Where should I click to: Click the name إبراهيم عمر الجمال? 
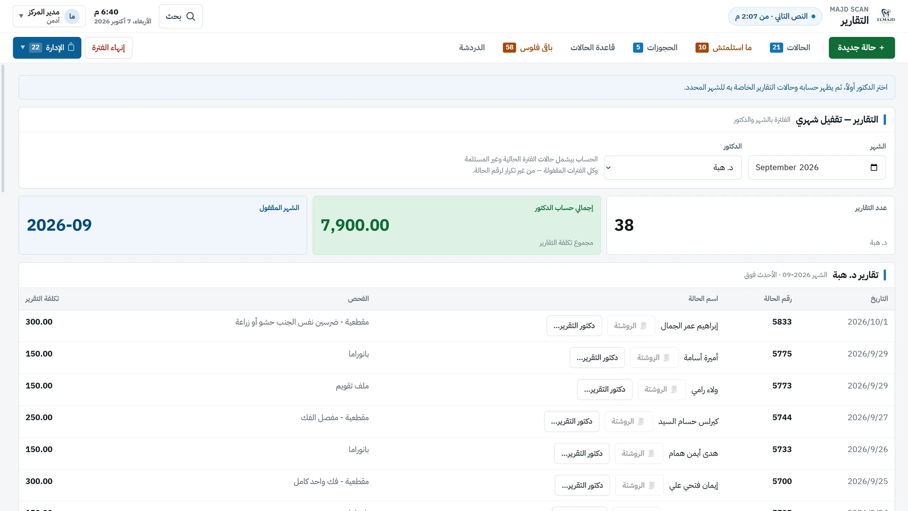[x=689, y=326]
